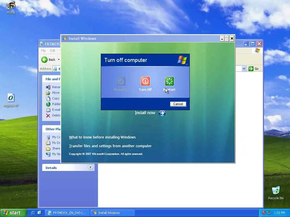Click the Install Windows title bar icon
Viewport: 290px width, 217px height.
(65, 38)
